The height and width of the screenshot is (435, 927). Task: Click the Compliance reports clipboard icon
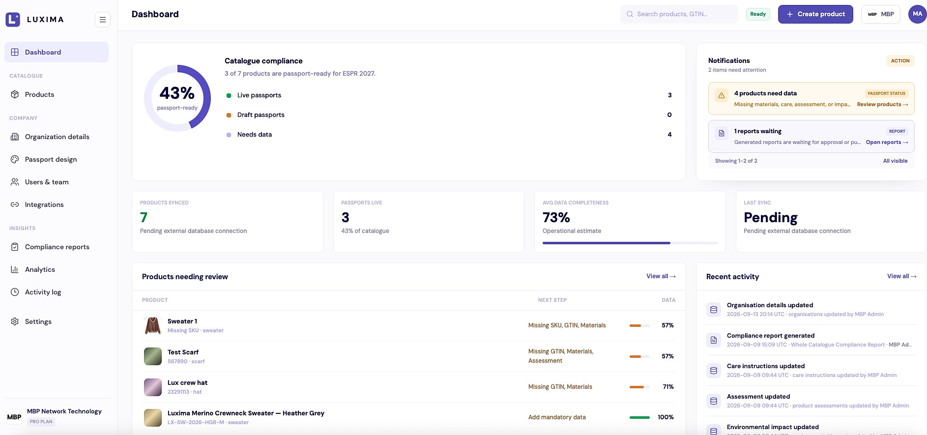tap(15, 247)
